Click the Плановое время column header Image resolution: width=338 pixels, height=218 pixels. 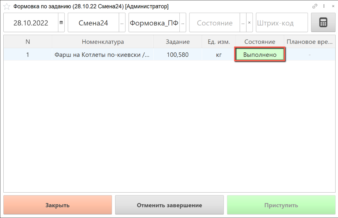(x=309, y=42)
